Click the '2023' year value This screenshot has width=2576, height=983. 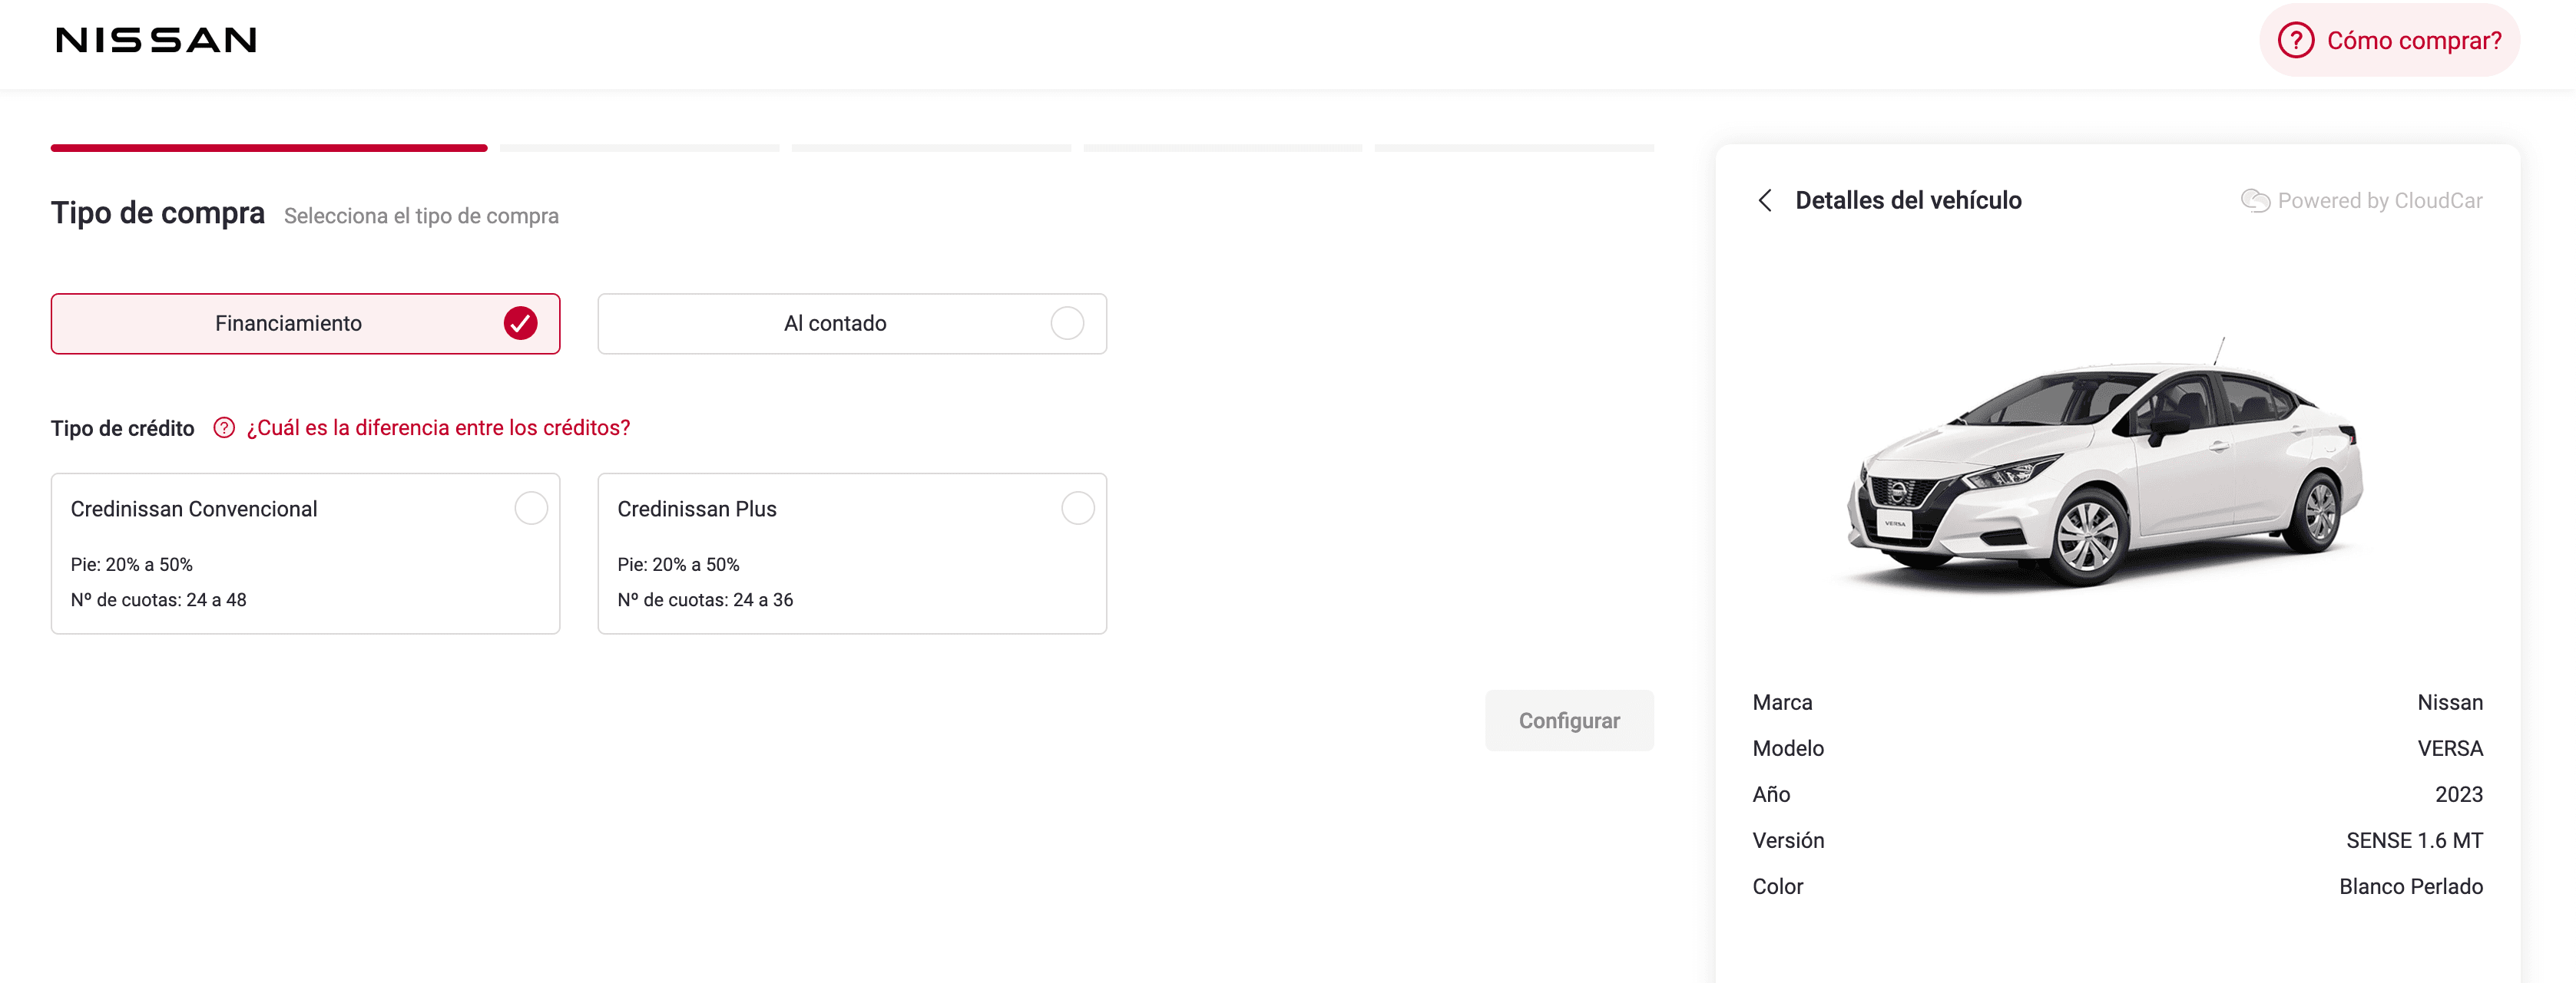[2459, 794]
